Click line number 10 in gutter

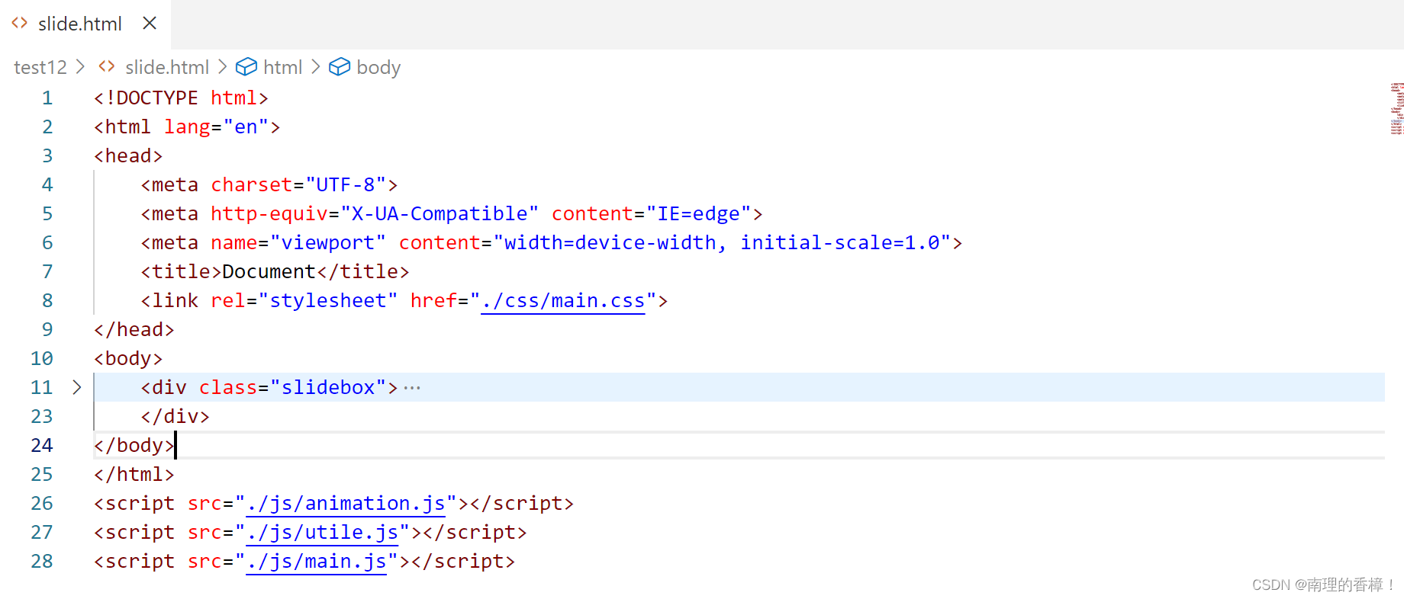[42, 359]
